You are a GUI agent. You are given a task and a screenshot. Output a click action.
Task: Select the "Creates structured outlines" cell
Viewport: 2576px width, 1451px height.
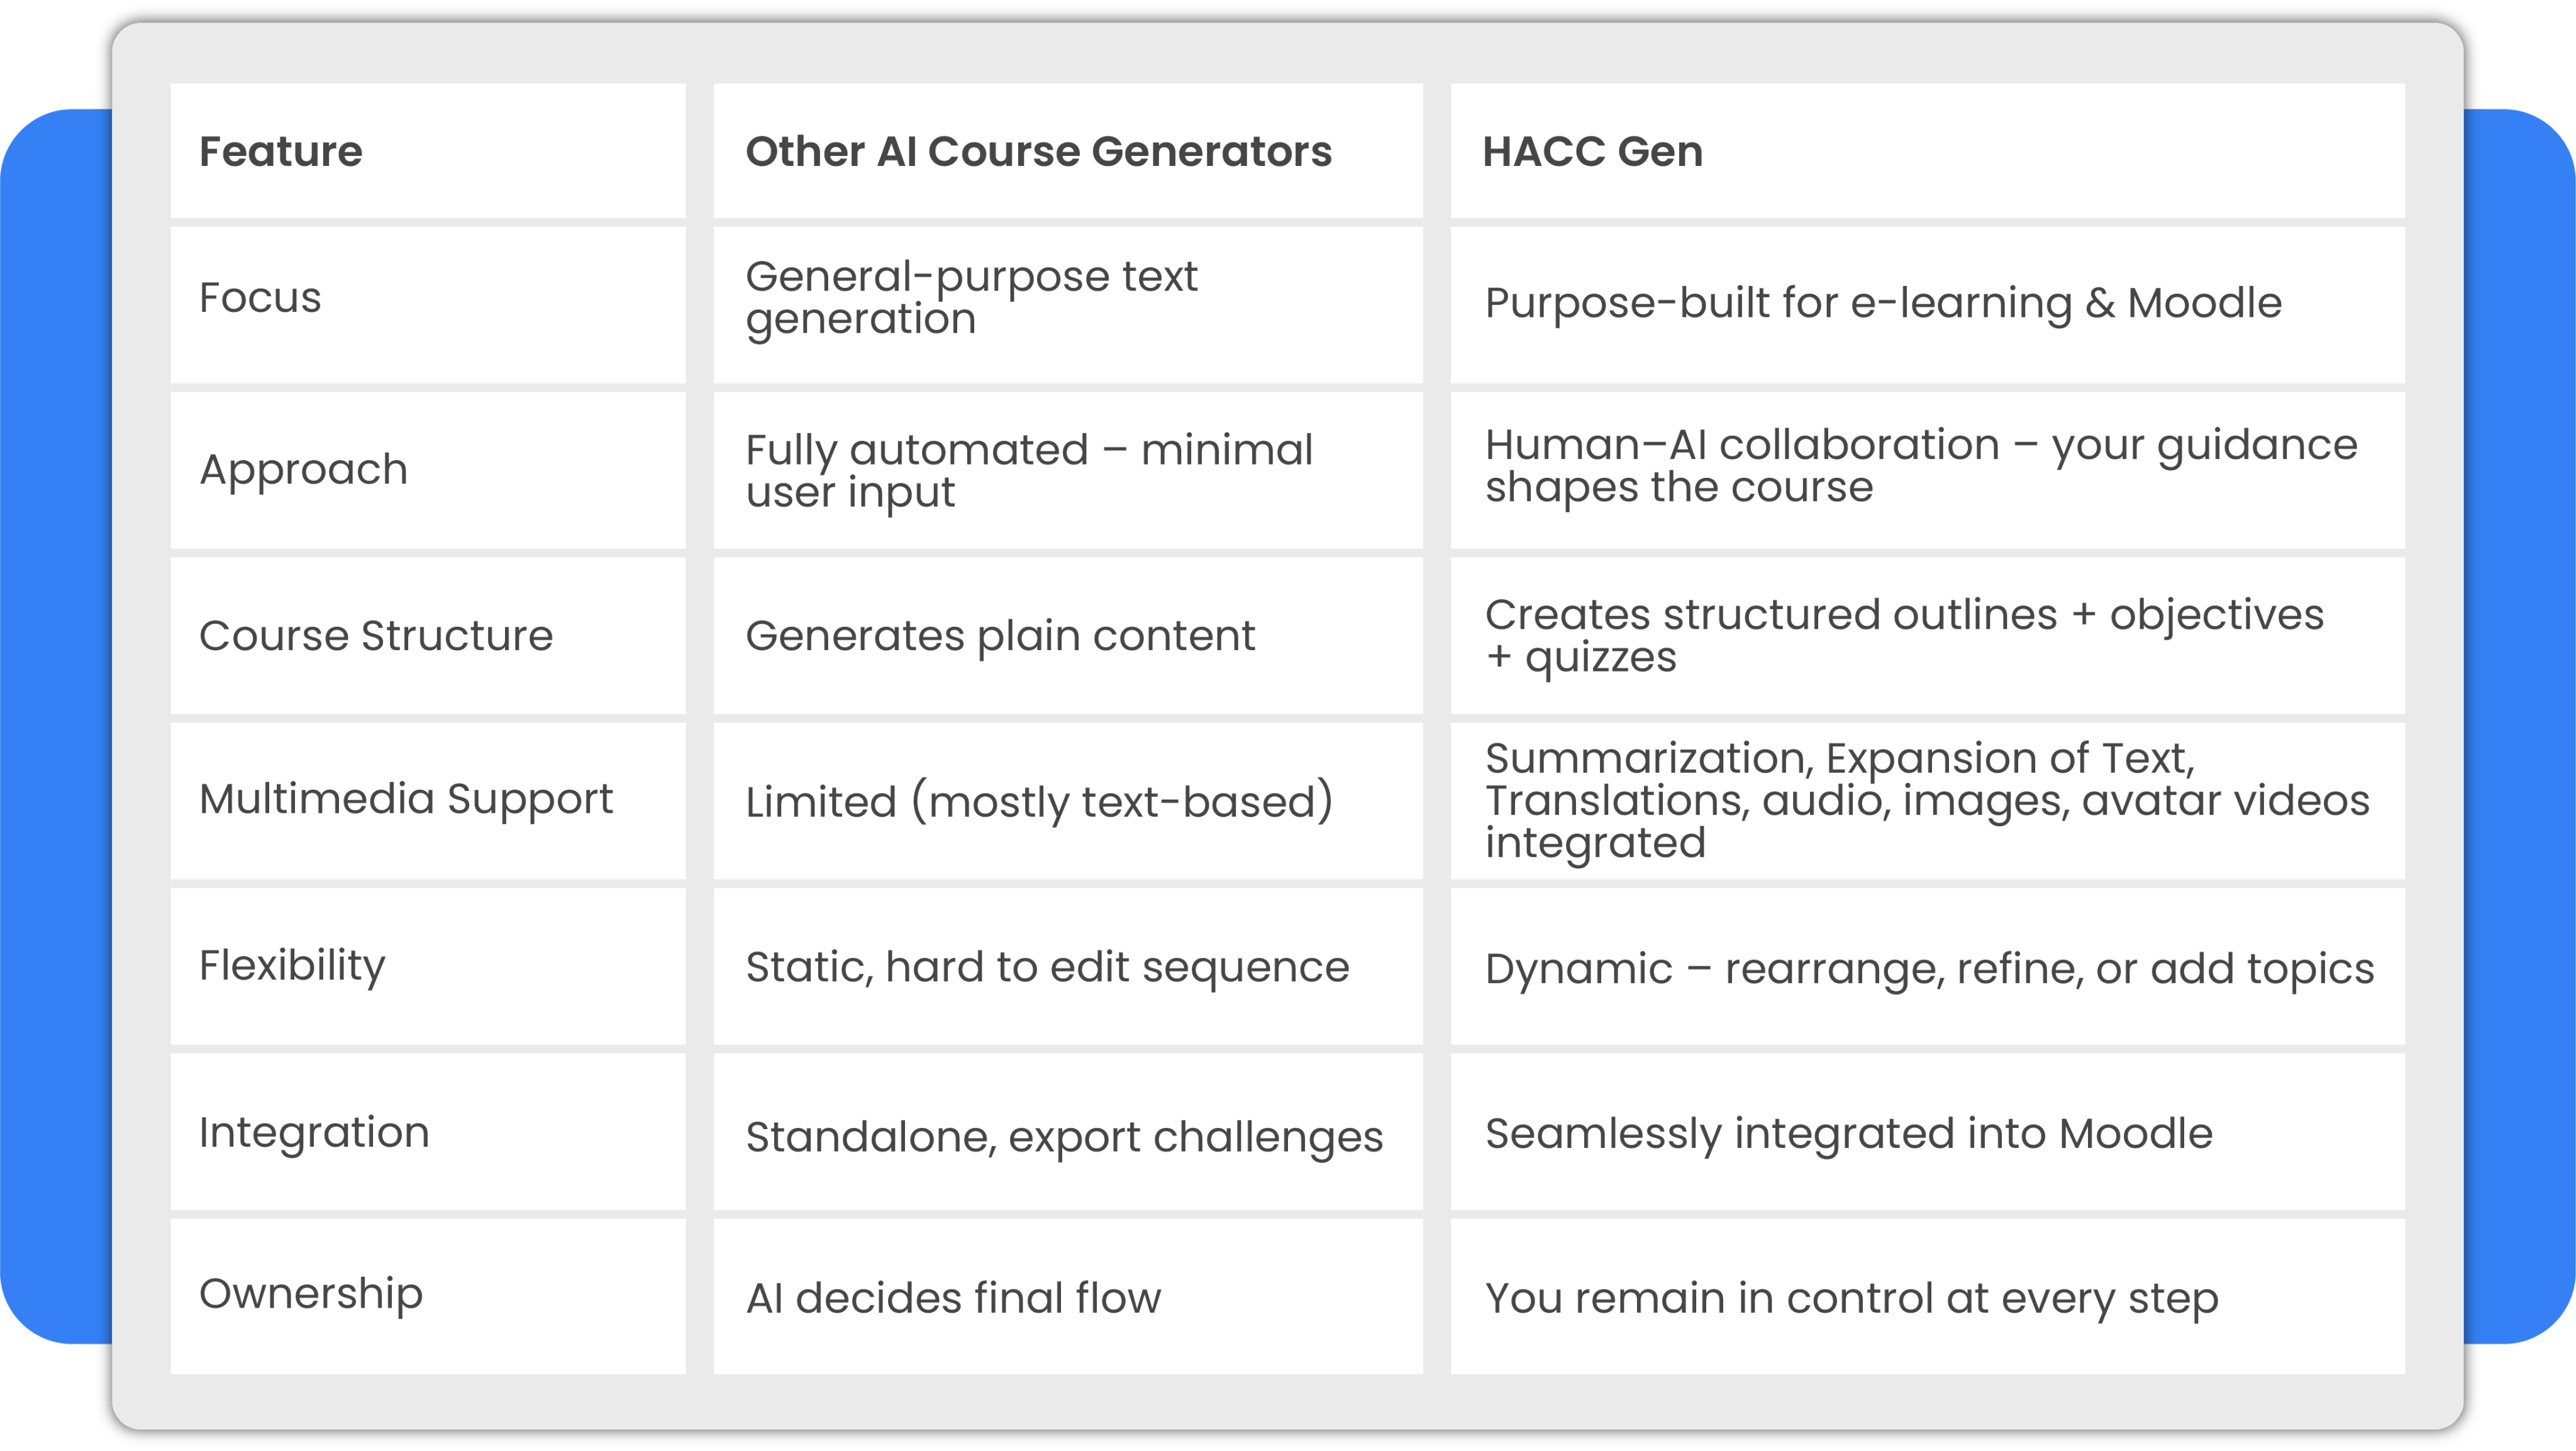(x=1904, y=636)
